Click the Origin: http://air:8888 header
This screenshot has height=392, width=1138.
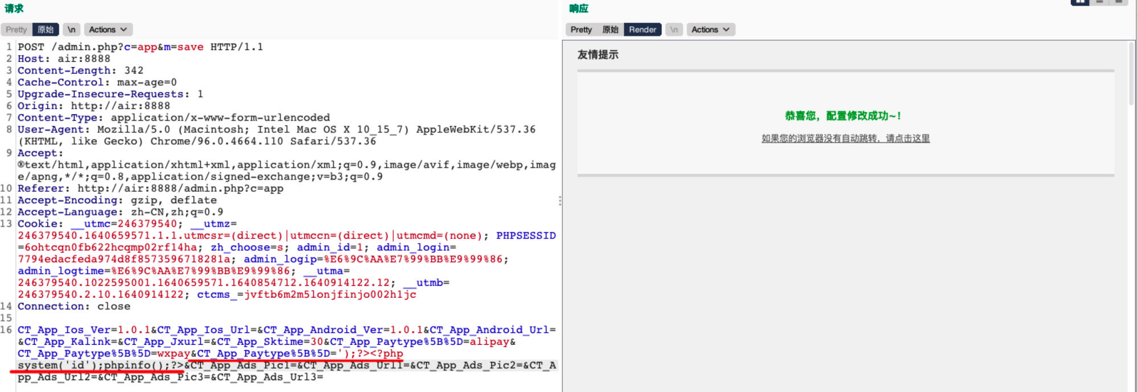point(94,106)
